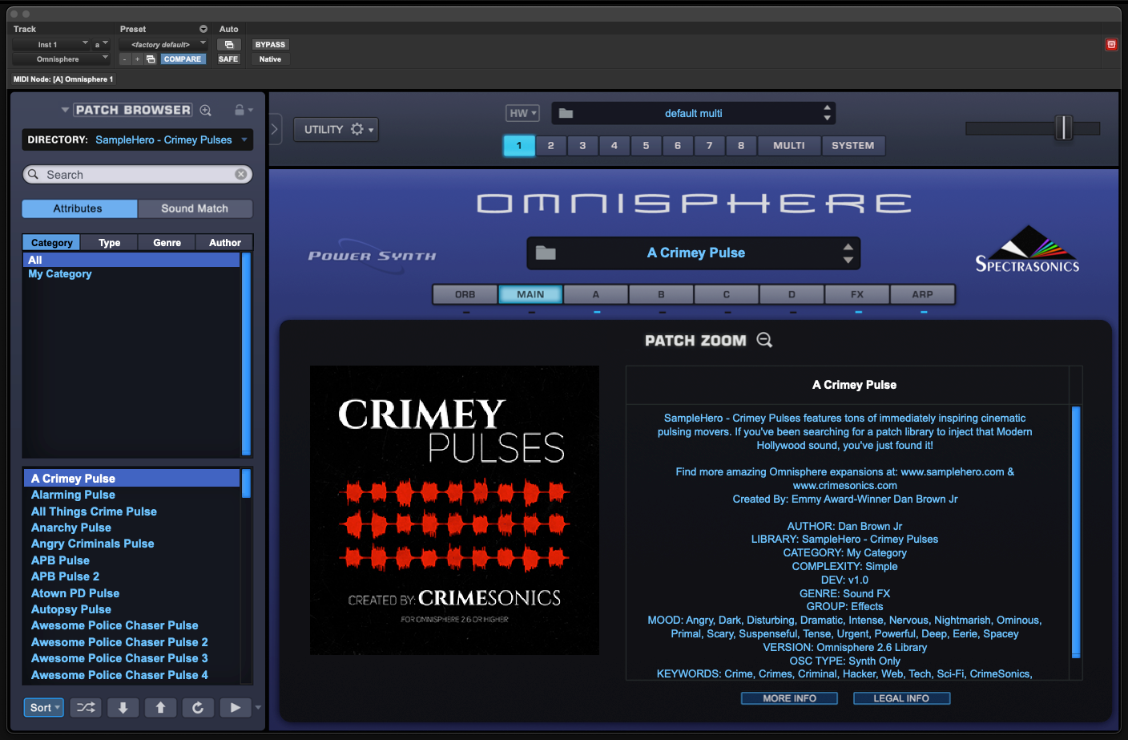The image size is (1128, 740).
Task: Open the DIRECTORY SampleHero dropdown
Action: pyautogui.click(x=137, y=140)
